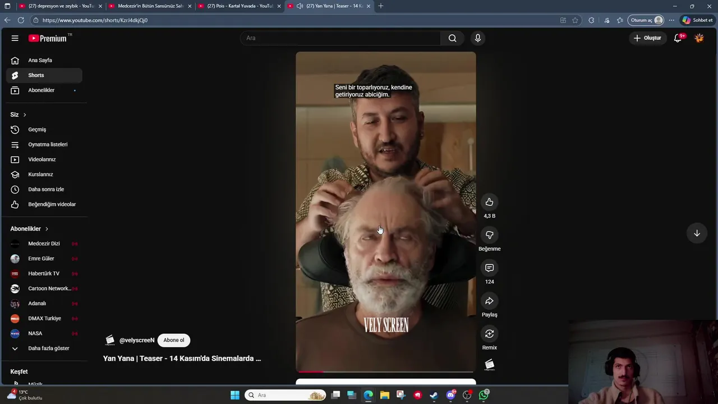
Task: Open the Windows Start menu
Action: click(235, 395)
